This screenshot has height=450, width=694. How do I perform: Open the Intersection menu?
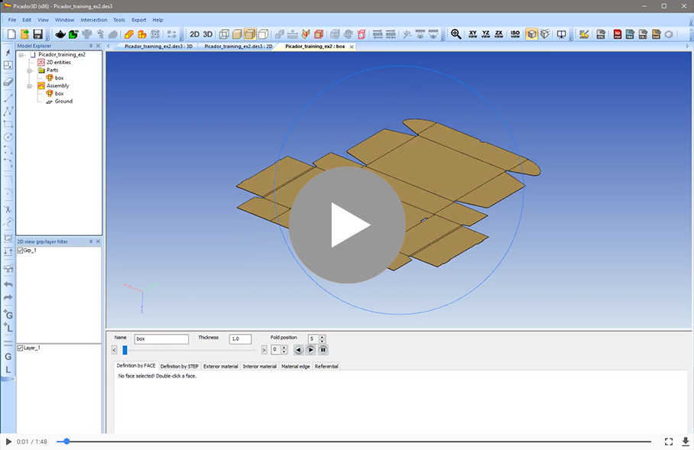click(94, 20)
